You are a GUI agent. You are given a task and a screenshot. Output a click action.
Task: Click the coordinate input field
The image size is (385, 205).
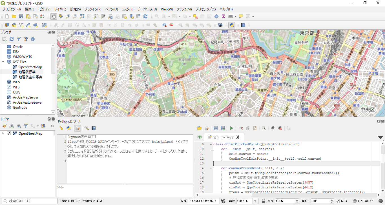pyautogui.click(x=203, y=201)
